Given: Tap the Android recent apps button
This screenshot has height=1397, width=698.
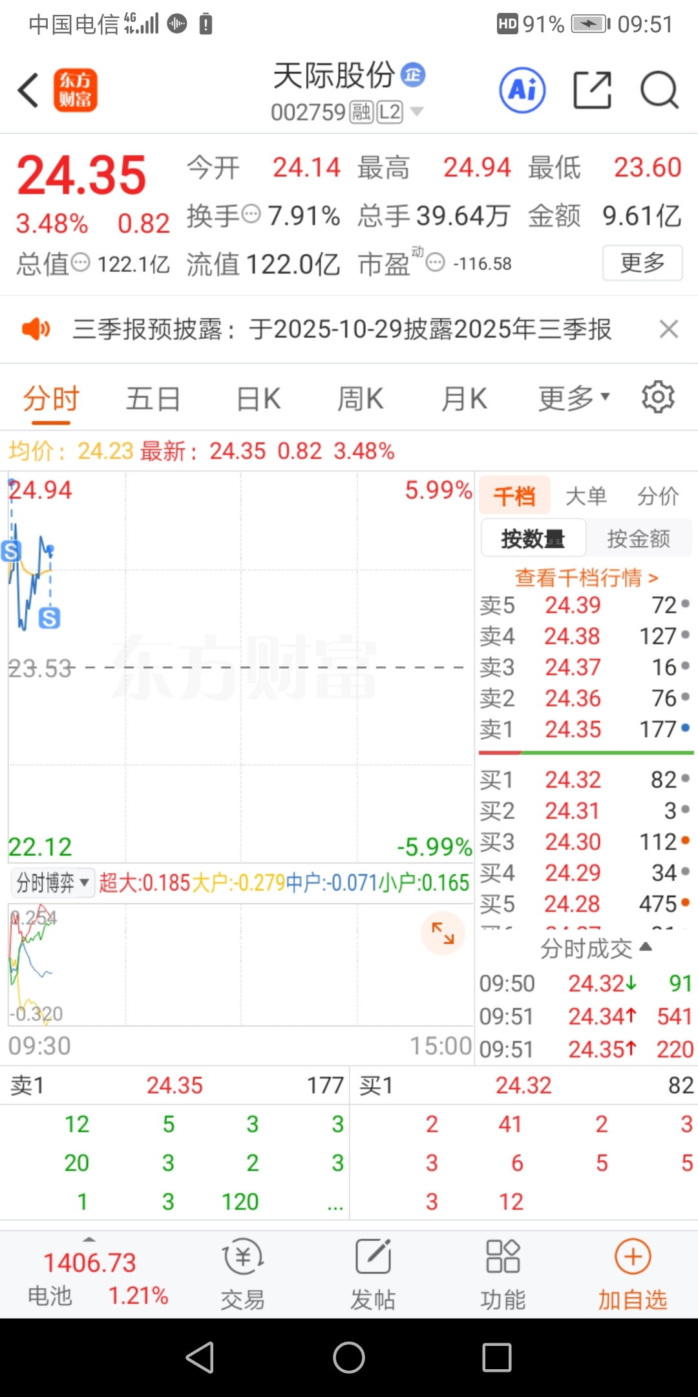Looking at the screenshot, I should pyautogui.click(x=497, y=1358).
